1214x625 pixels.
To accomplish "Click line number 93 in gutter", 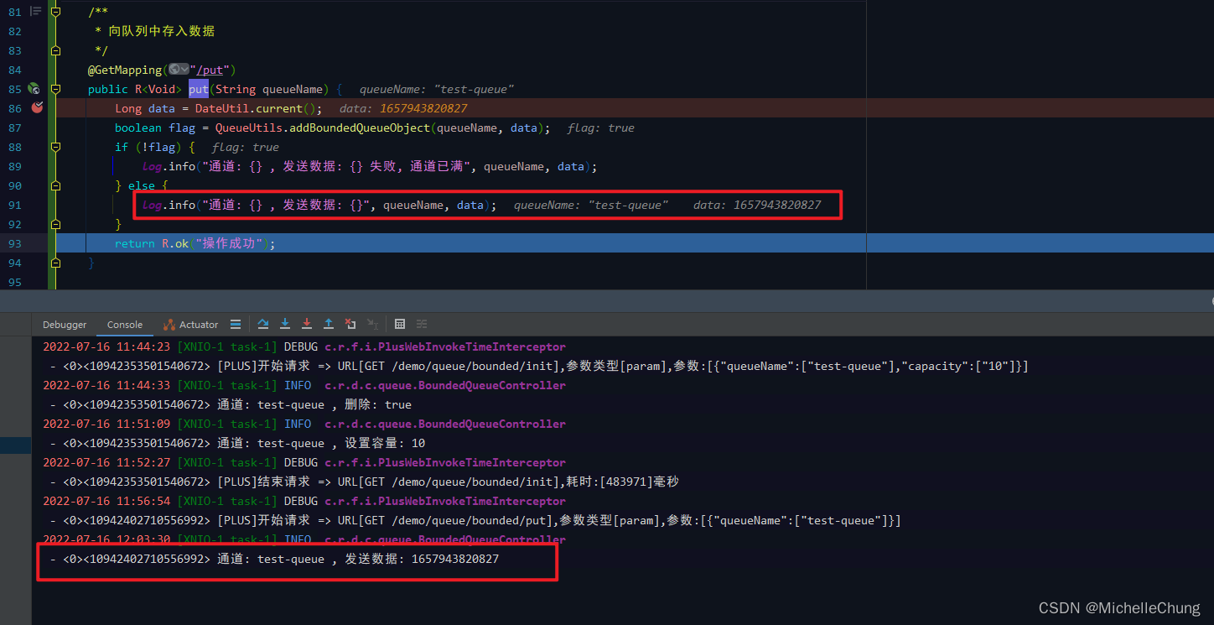I will (14, 243).
